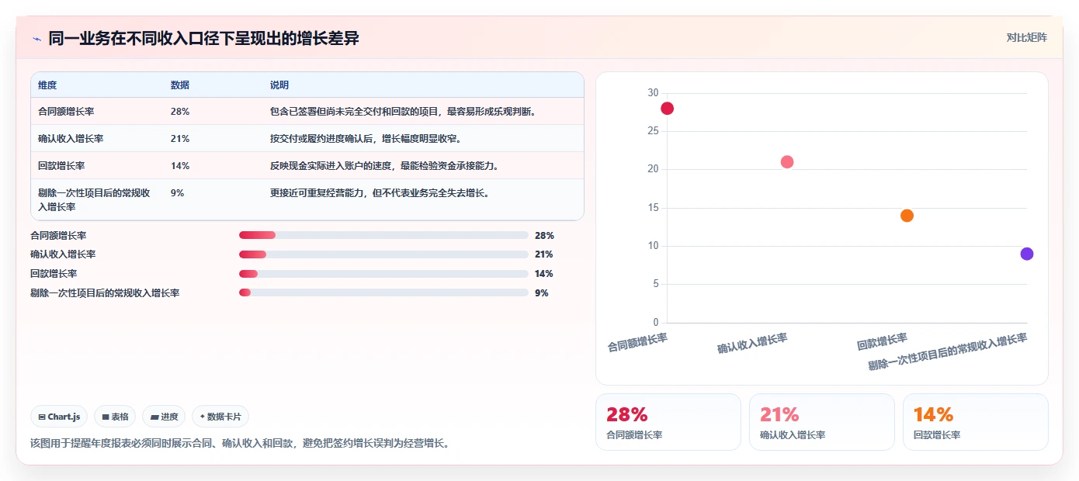
Task: Click the 28% cell in the table
Action: pos(180,112)
